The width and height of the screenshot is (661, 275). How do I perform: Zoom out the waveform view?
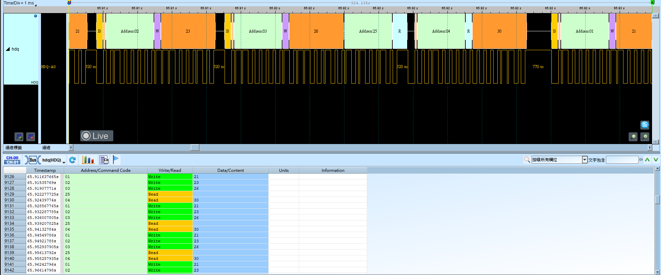633,137
